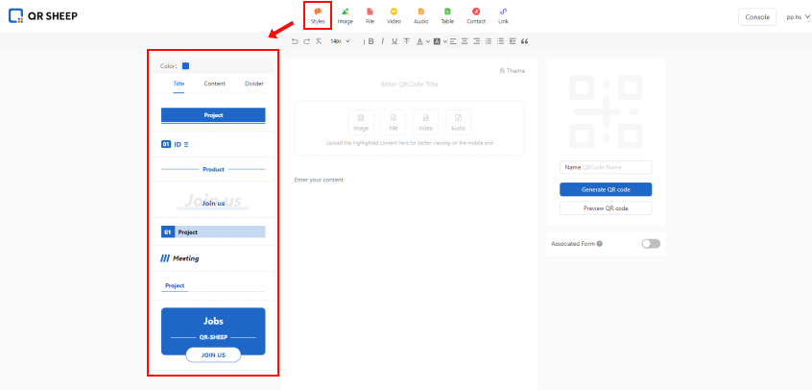Toggle strikethrough formatting
Viewport: 812px width, 390px height.
click(407, 41)
